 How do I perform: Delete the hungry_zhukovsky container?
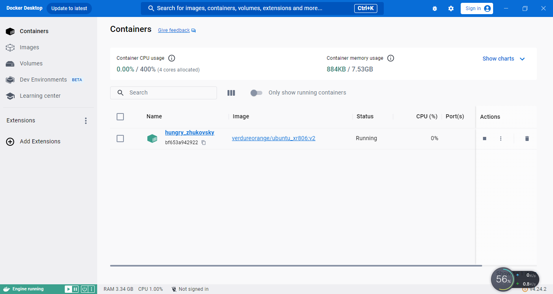(527, 139)
